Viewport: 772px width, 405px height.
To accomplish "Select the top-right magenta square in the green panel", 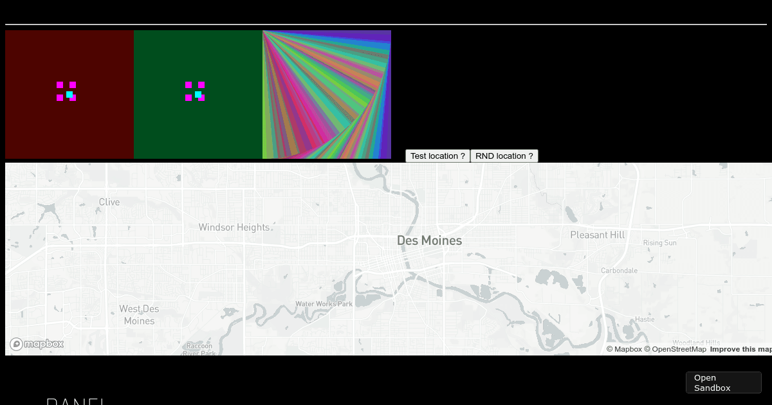I will (201, 85).
